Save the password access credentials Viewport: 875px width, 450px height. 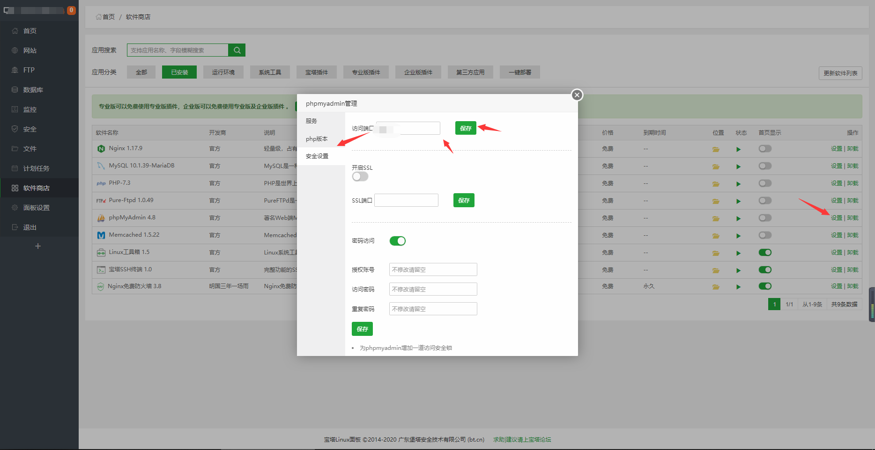point(362,329)
